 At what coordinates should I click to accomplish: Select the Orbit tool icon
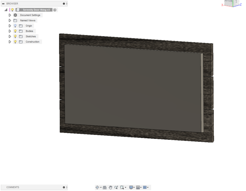pyautogui.click(x=97, y=187)
